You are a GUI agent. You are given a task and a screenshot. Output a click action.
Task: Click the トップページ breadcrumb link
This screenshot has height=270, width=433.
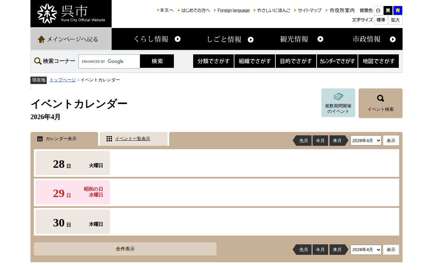(x=63, y=80)
